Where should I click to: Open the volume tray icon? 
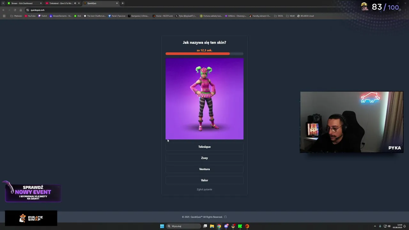click(389, 226)
